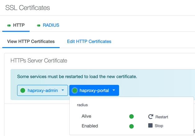
Task: Click the square Stop icon
Action: (x=150, y=125)
